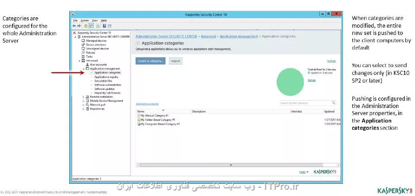Collapse the Advanced tree node
This screenshot has width=415, height=196.
click(x=79, y=61)
